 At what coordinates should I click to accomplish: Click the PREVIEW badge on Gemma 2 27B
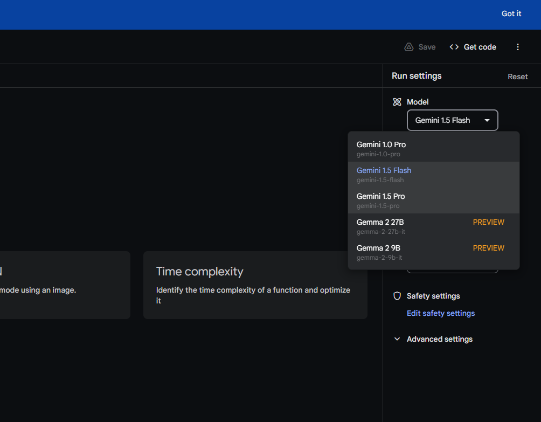click(488, 222)
